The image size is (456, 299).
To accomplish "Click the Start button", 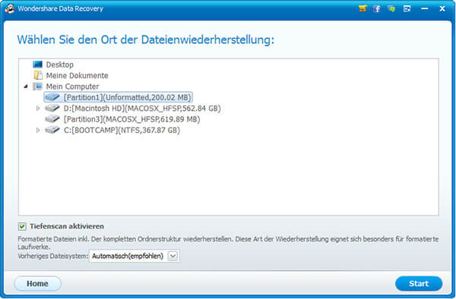I will pos(419,283).
